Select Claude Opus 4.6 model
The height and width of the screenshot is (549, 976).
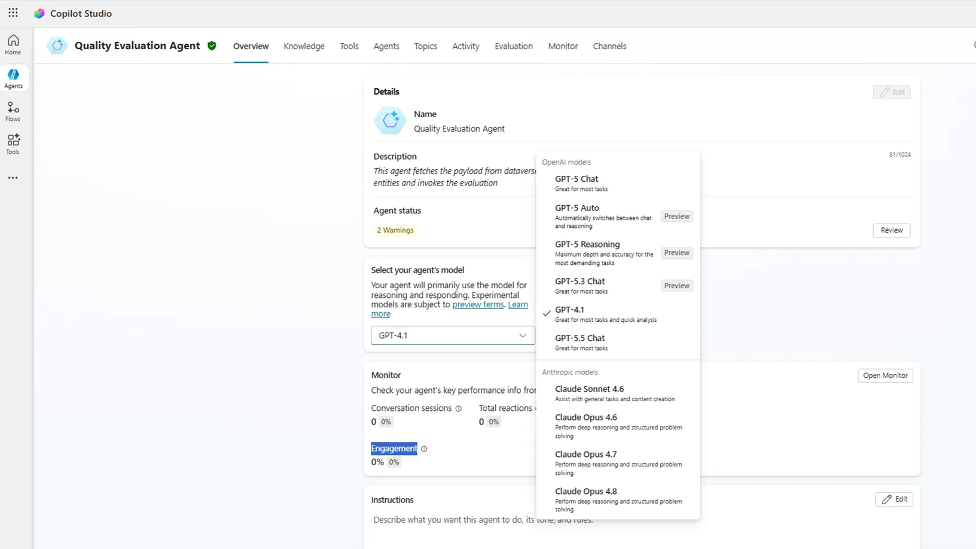coord(618,426)
